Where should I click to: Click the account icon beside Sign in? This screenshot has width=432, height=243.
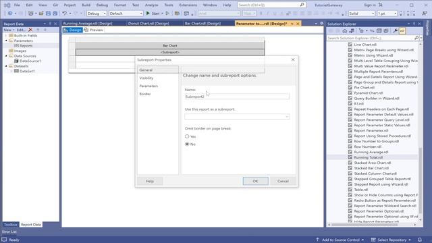381,5
